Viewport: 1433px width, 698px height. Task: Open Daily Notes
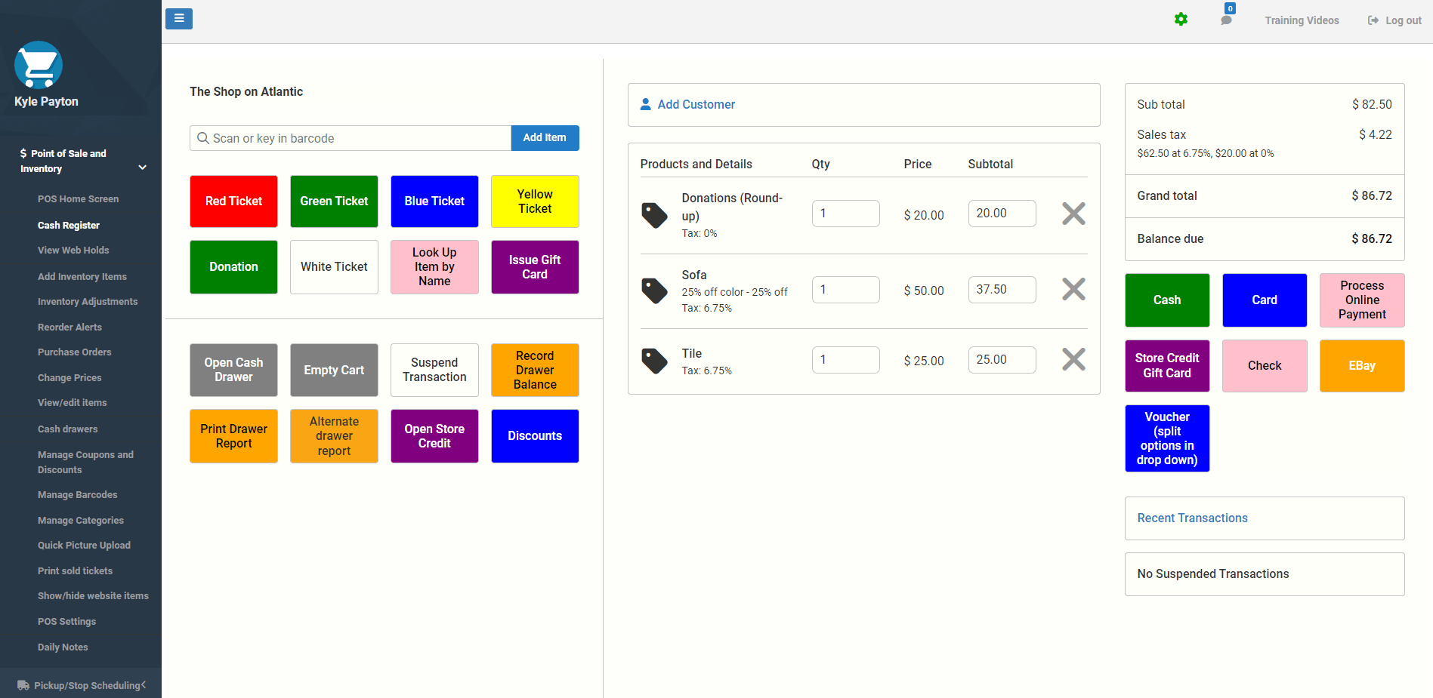click(63, 647)
